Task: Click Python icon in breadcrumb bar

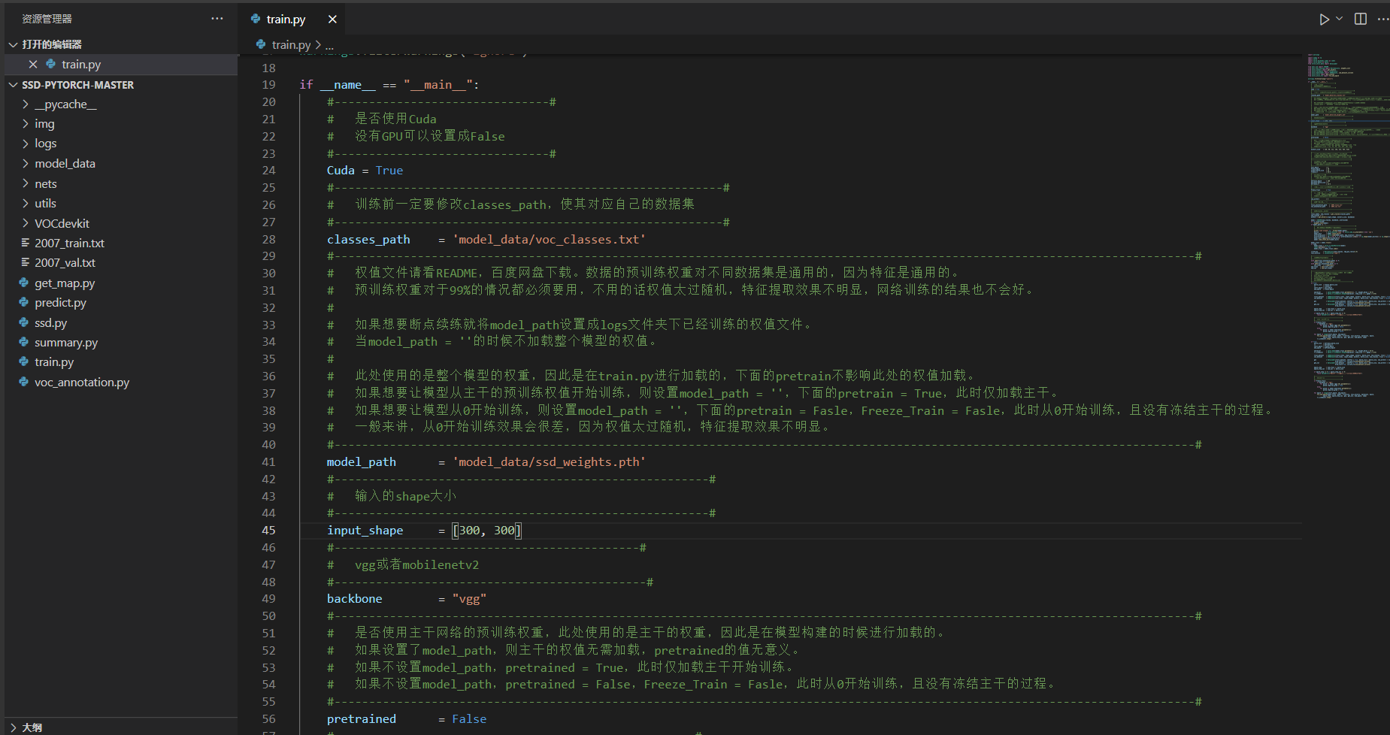Action: [x=261, y=45]
